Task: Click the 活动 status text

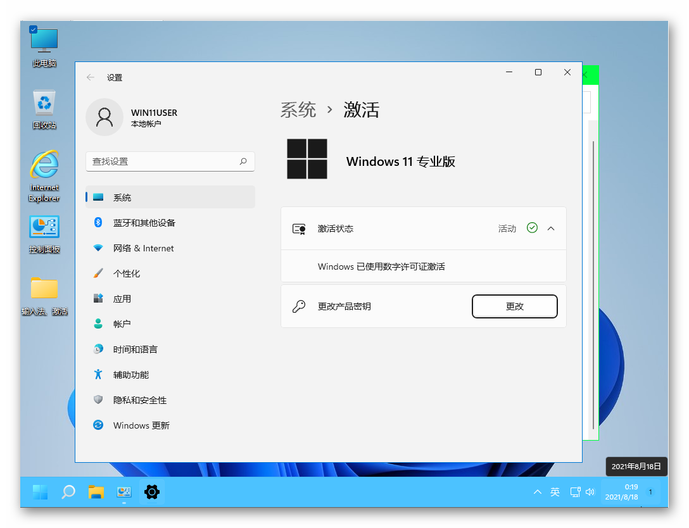Action: pyautogui.click(x=507, y=229)
